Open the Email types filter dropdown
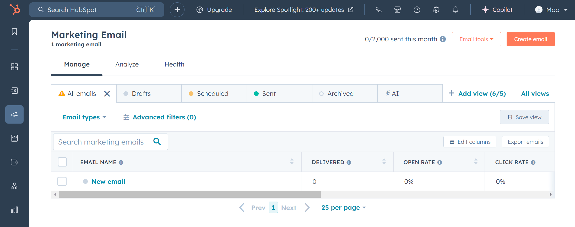The height and width of the screenshot is (227, 575). 84,117
